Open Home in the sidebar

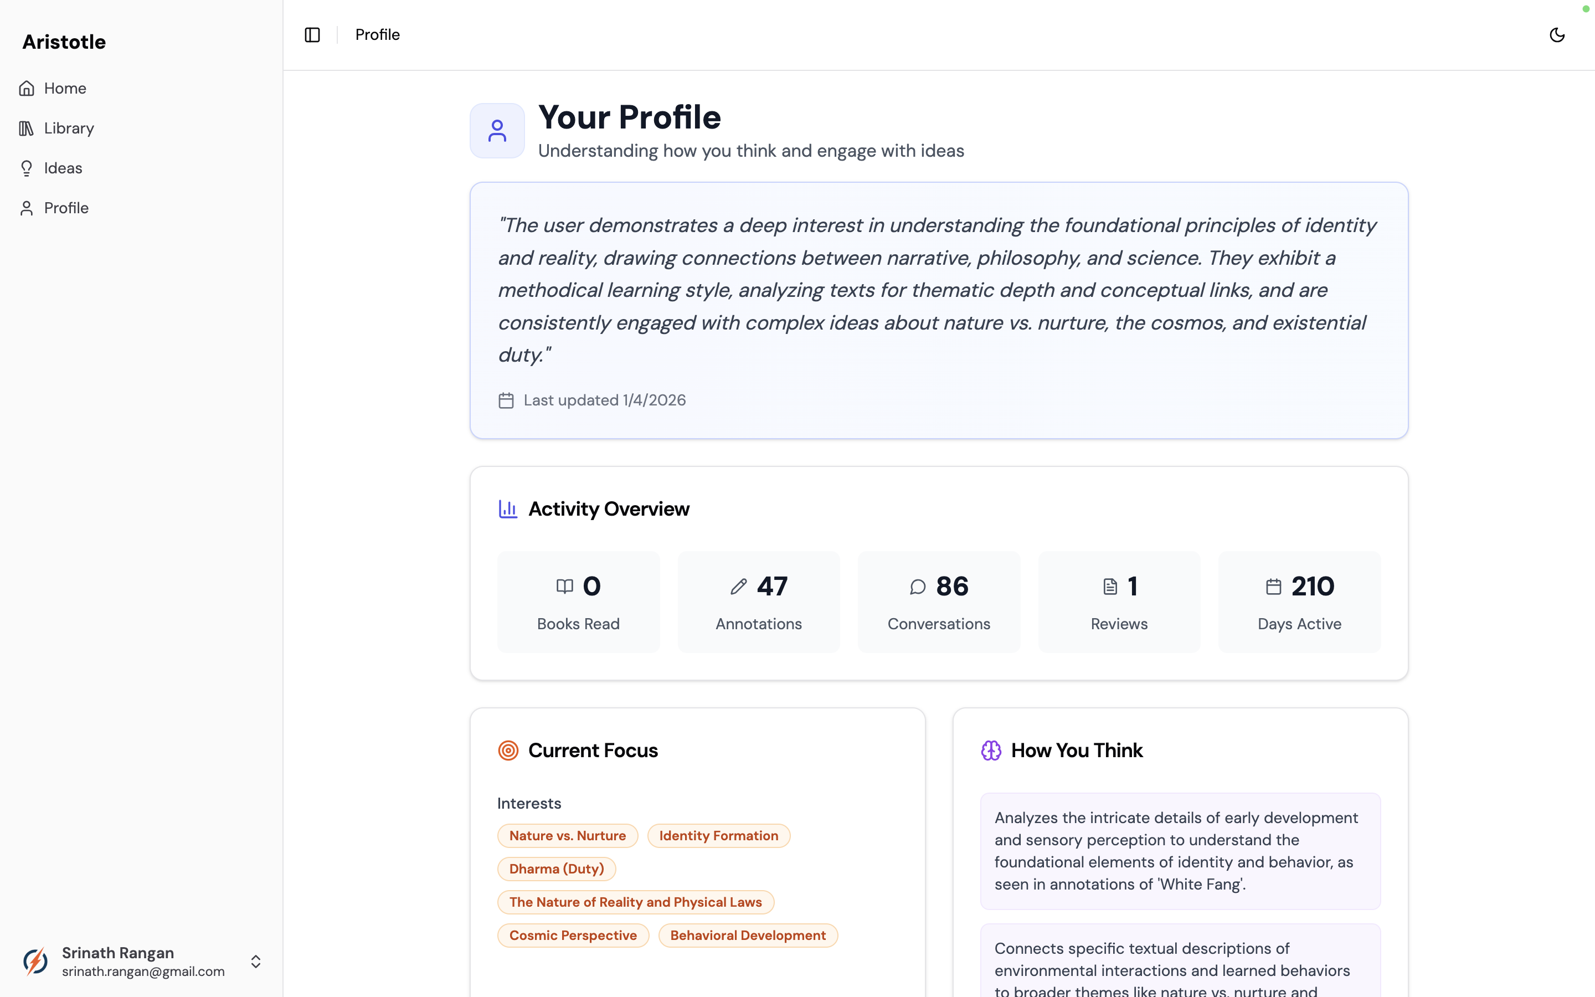click(65, 89)
